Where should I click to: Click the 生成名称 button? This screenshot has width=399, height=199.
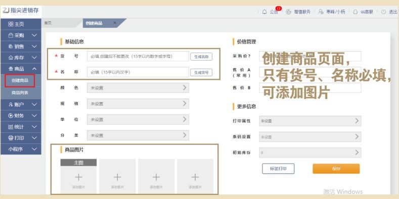[x=201, y=57]
